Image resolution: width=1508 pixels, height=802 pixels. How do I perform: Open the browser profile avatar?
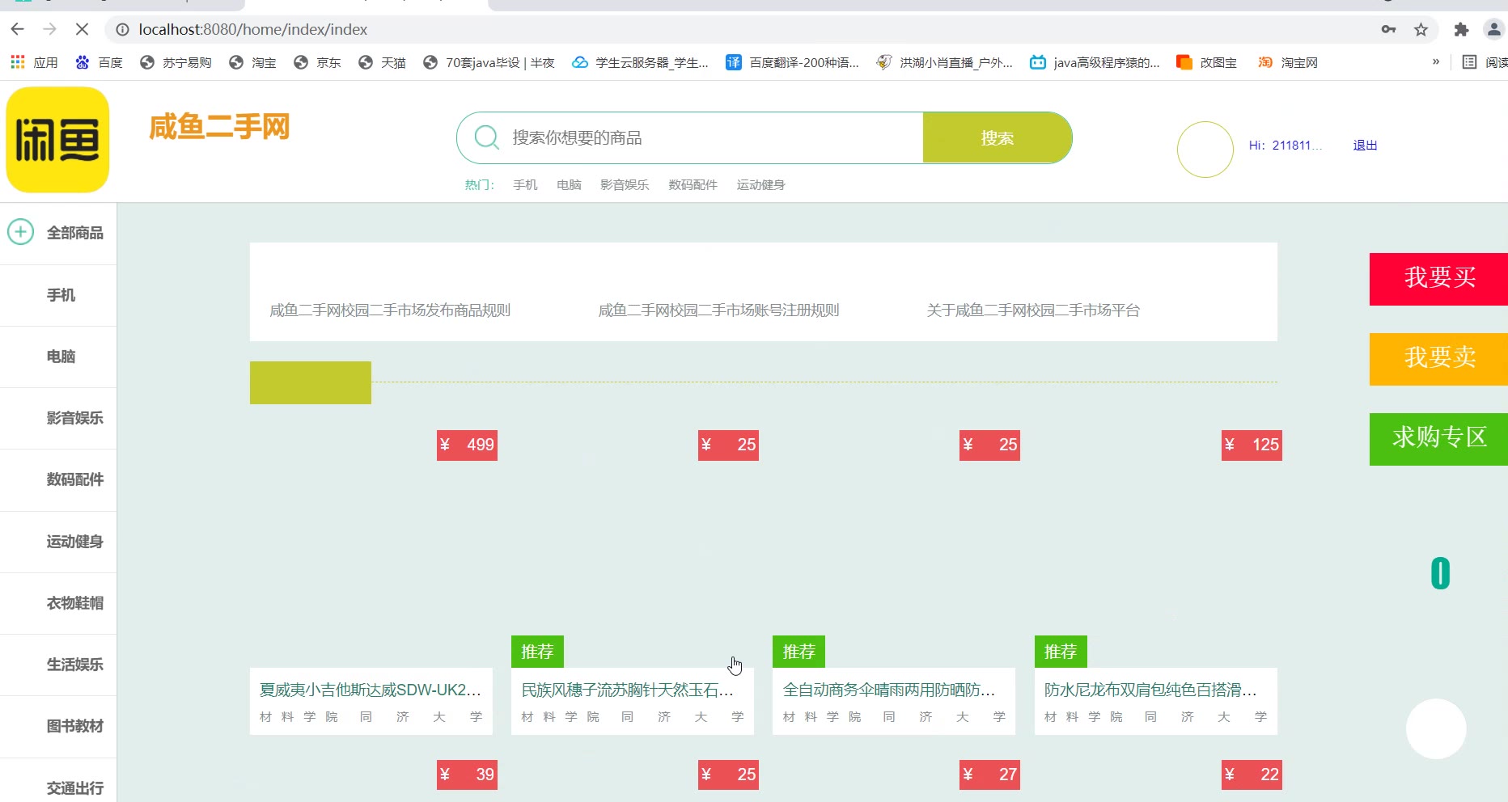point(1493,30)
